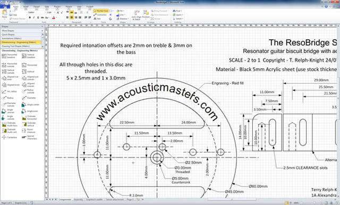Choose the Connector tool
Screen dimensions: 340x205
pyautogui.click(x=100, y=15)
